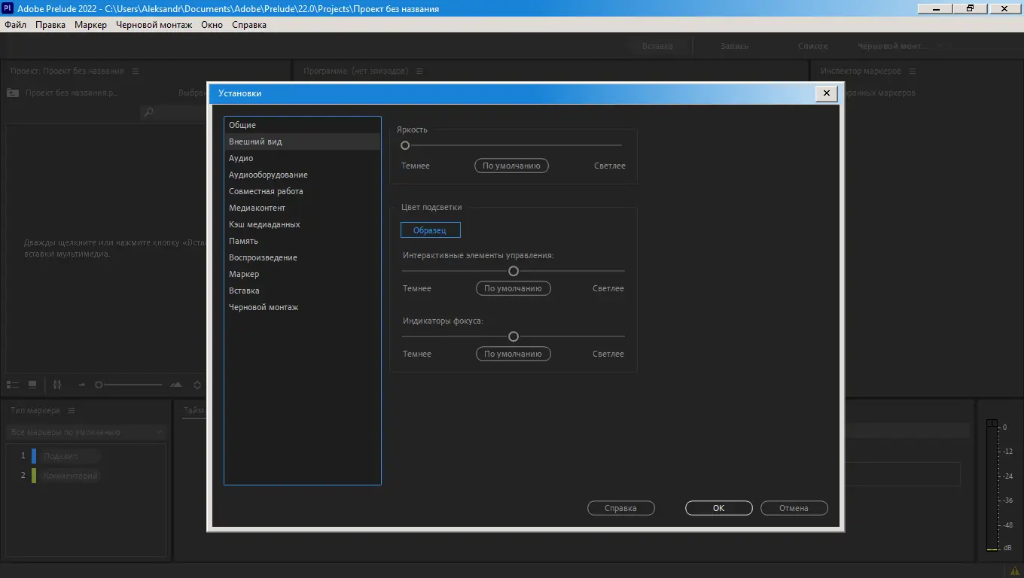Click the large mountains zoom-in thumbnail icon
The image size is (1024, 578).
tap(176, 385)
